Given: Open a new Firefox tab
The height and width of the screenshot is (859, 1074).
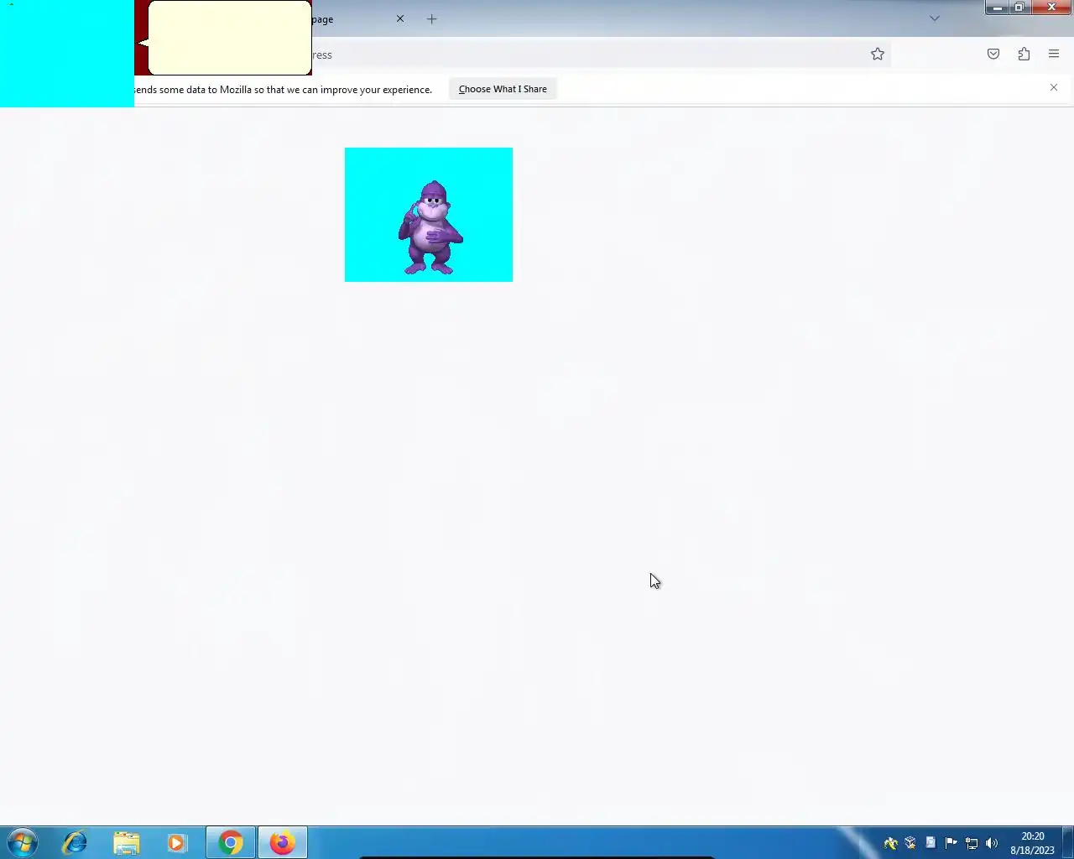Looking at the screenshot, I should pyautogui.click(x=431, y=18).
